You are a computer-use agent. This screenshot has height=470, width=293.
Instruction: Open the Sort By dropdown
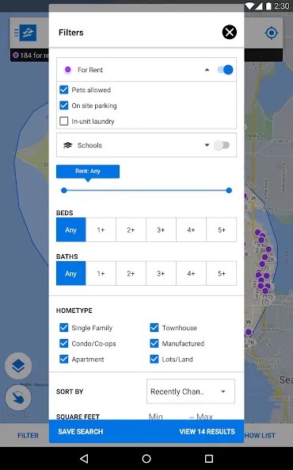tap(191, 391)
